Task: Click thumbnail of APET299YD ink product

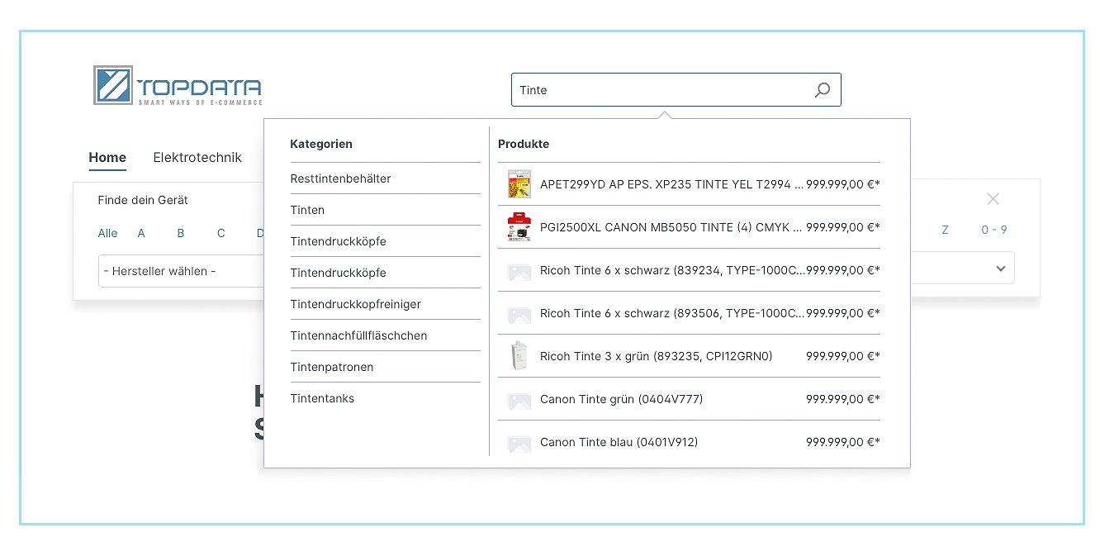Action: [x=519, y=184]
